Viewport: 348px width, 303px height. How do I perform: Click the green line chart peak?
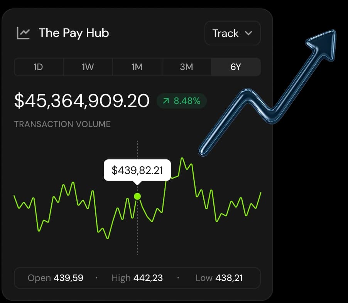[182, 158]
